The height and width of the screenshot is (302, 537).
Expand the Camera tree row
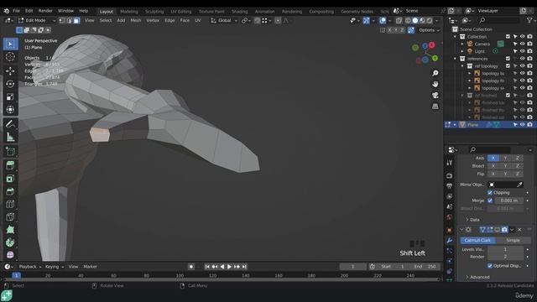click(x=462, y=44)
